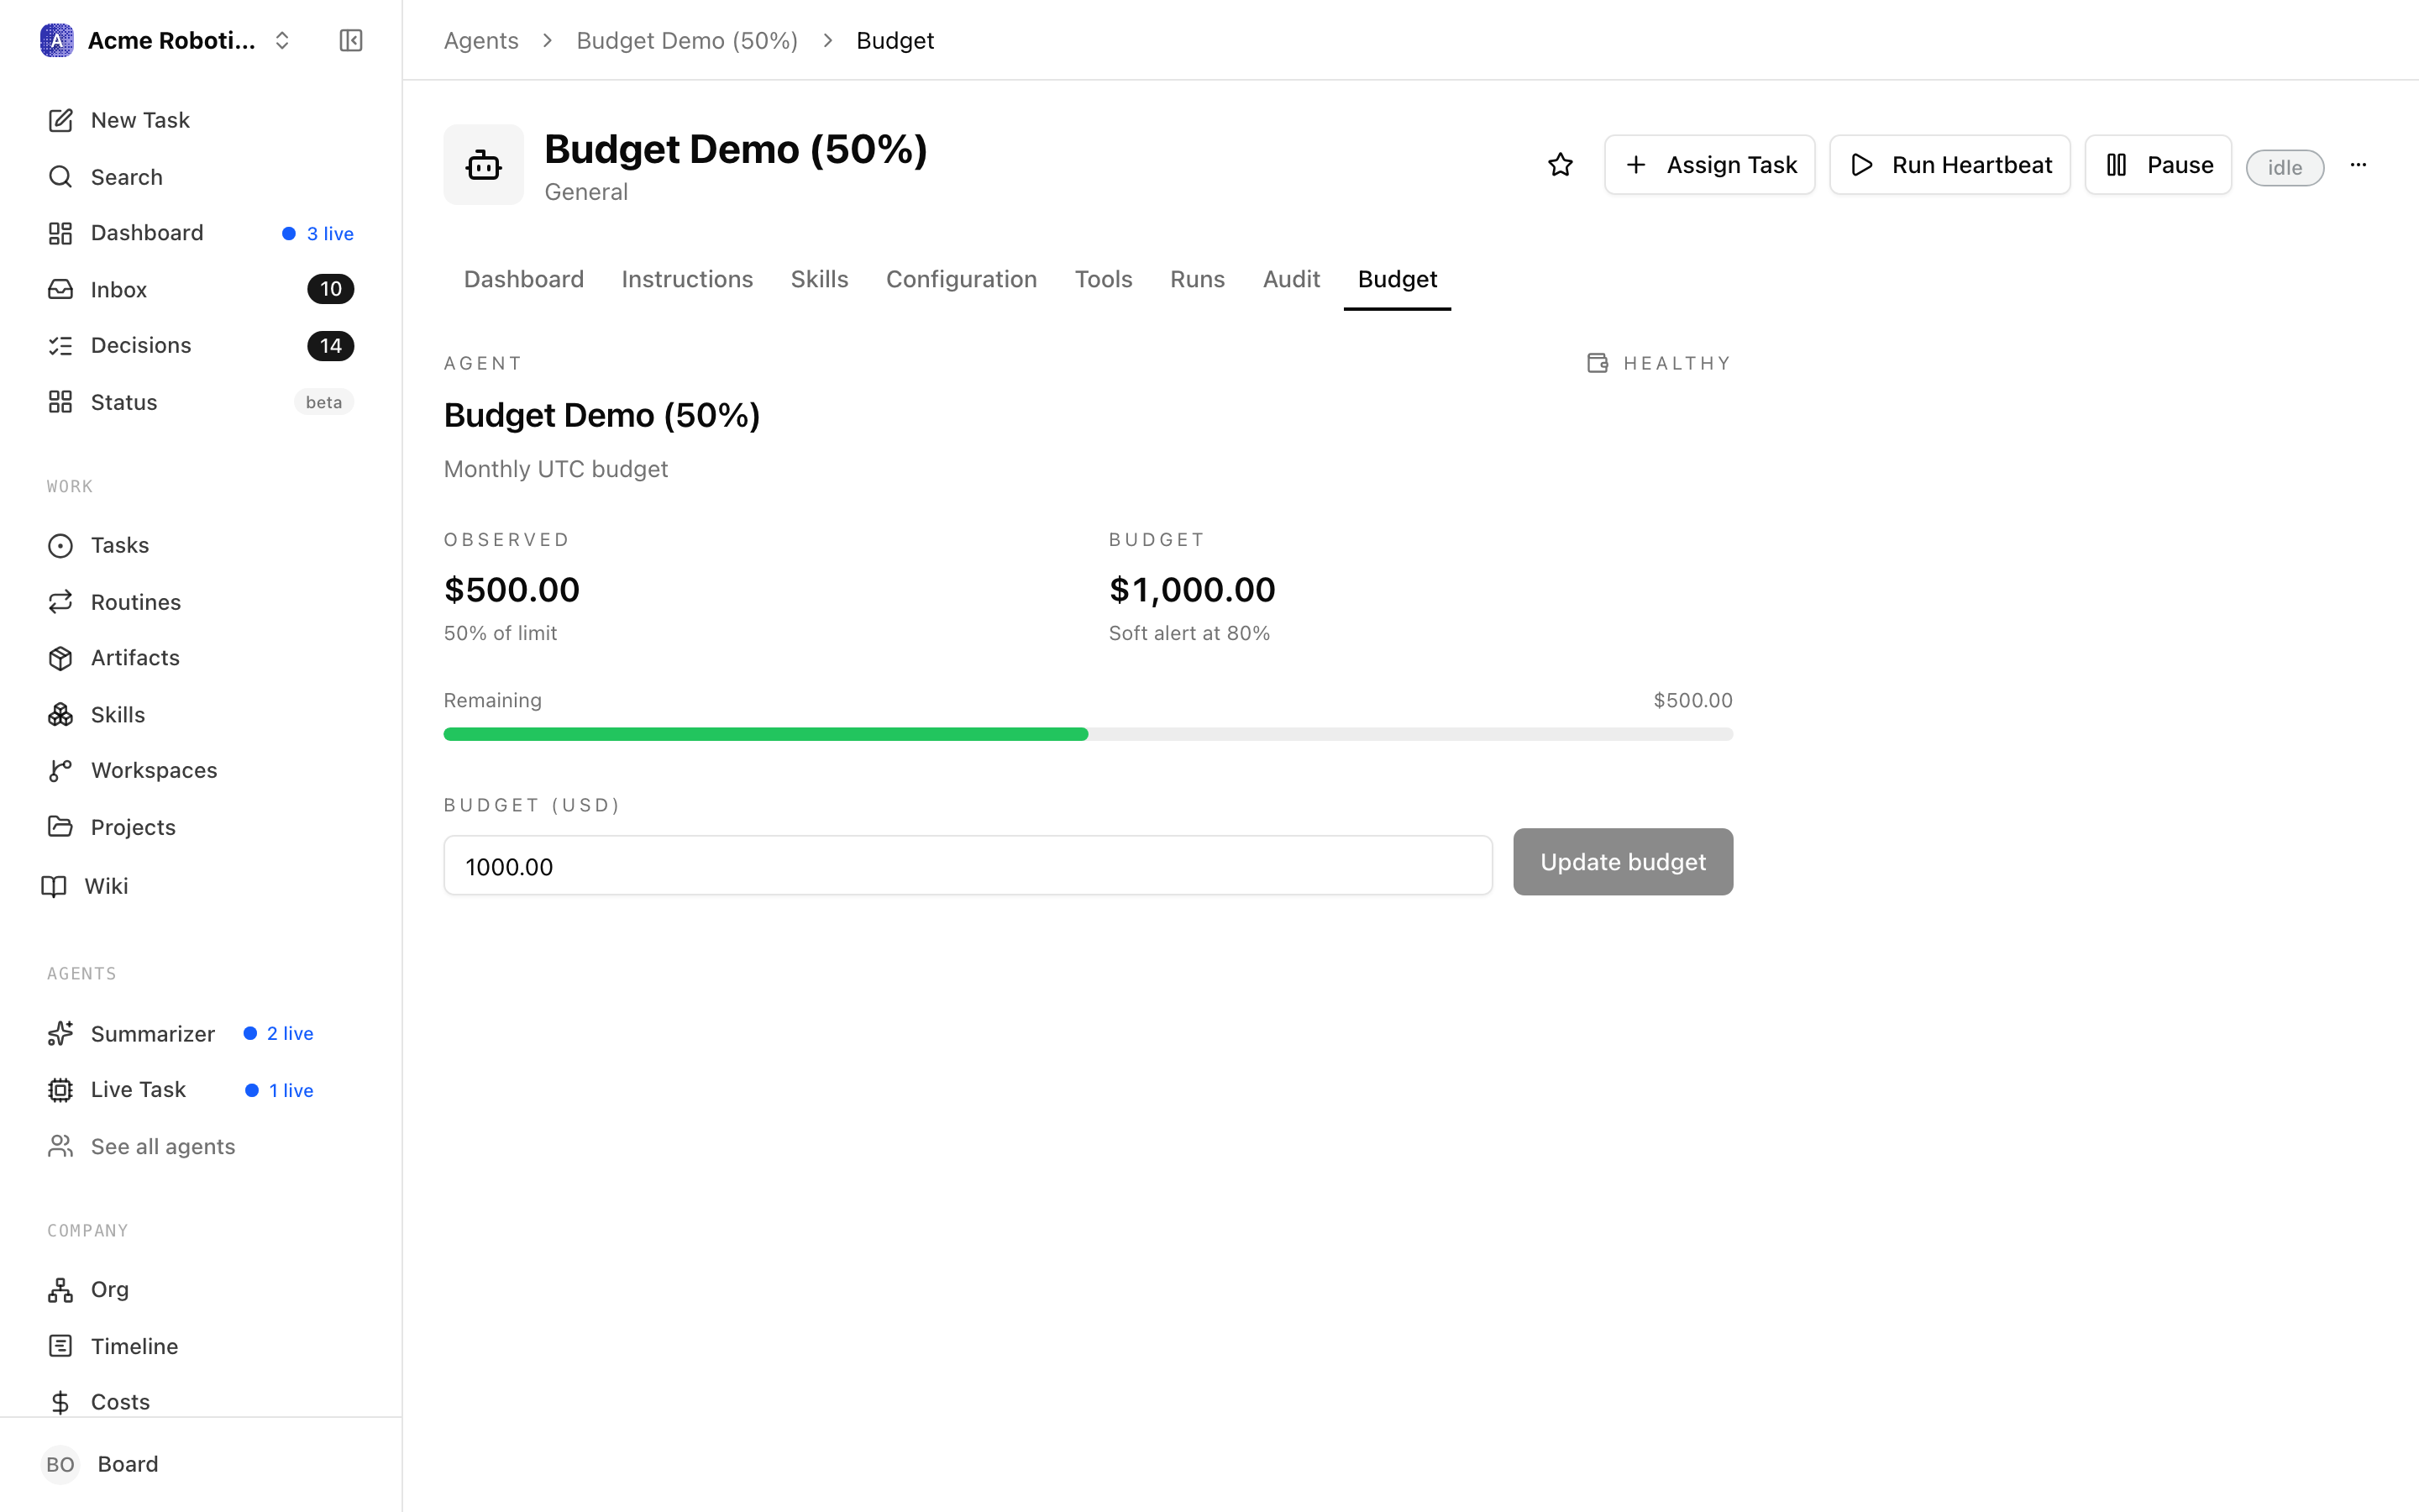Open the Runs tab
This screenshot has width=2419, height=1512.
pos(1198,279)
